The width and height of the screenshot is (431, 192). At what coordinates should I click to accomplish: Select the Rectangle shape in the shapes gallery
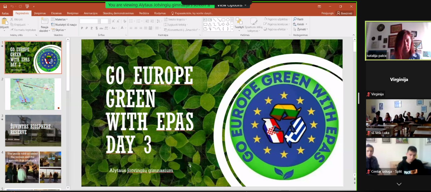(x=223, y=20)
